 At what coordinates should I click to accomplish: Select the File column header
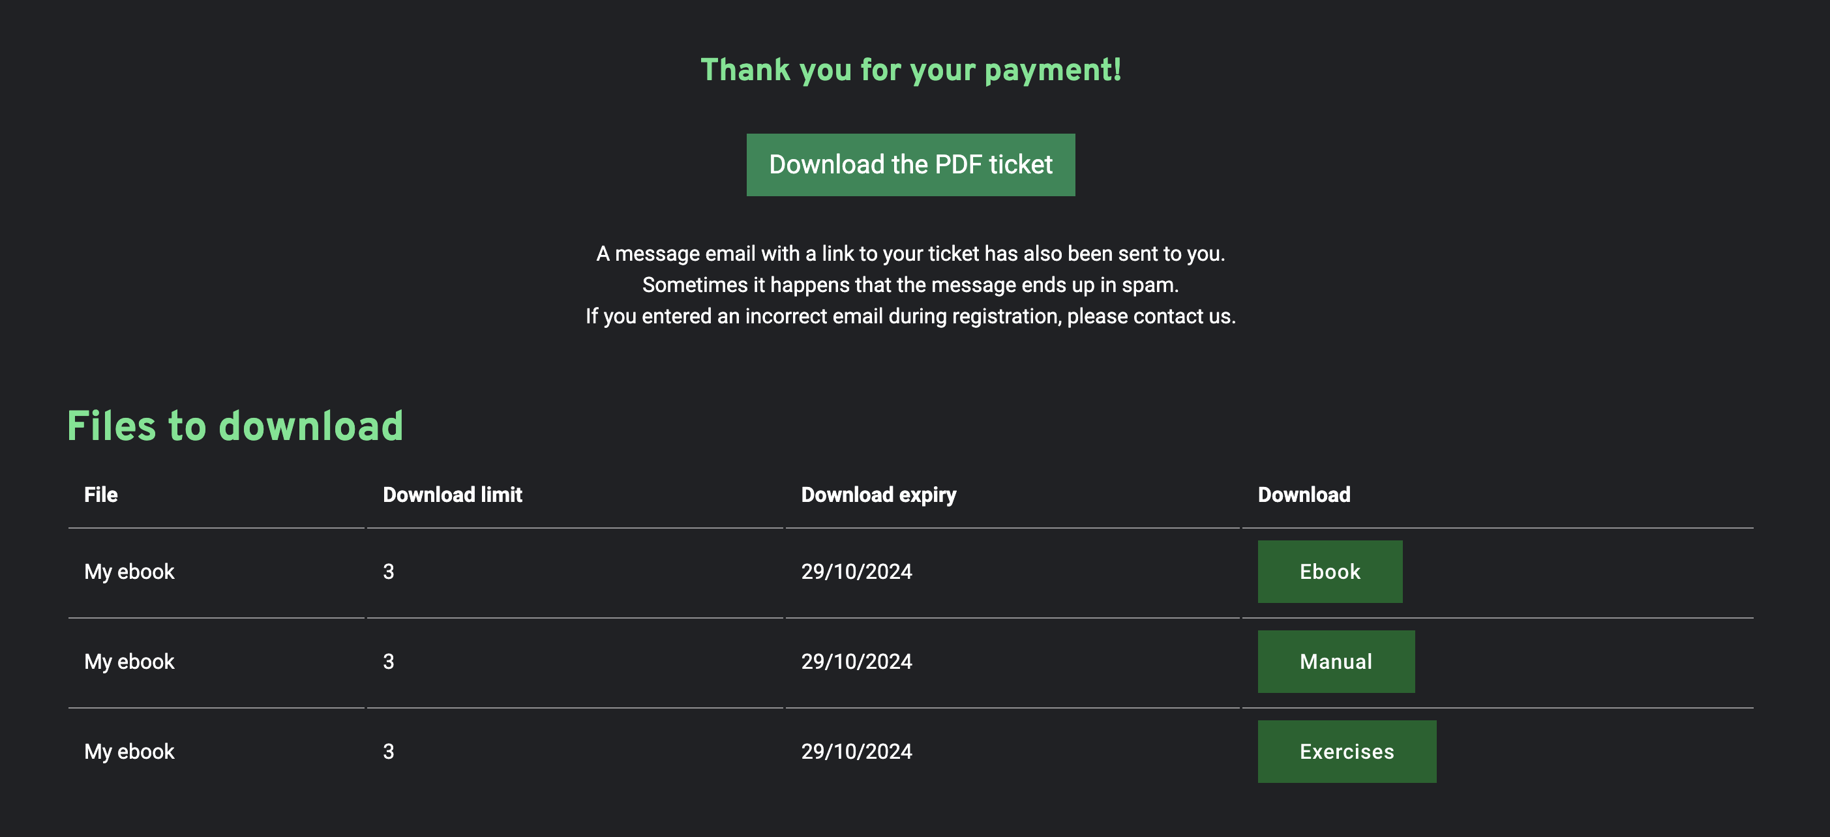(101, 495)
